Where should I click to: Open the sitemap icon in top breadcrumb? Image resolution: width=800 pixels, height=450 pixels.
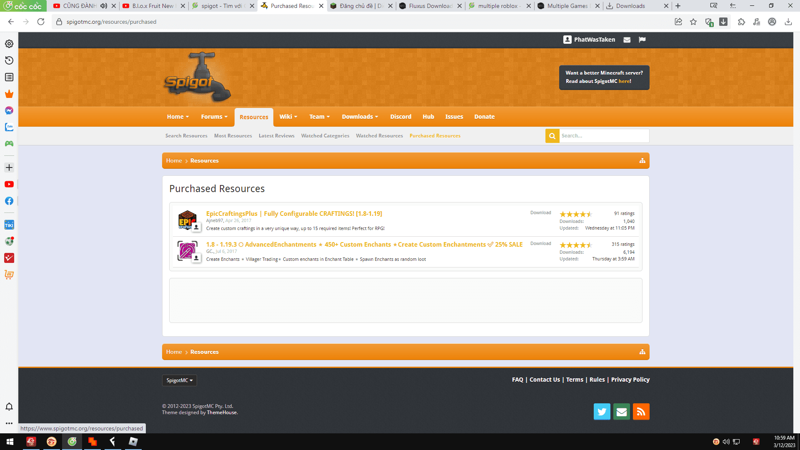[642, 161]
